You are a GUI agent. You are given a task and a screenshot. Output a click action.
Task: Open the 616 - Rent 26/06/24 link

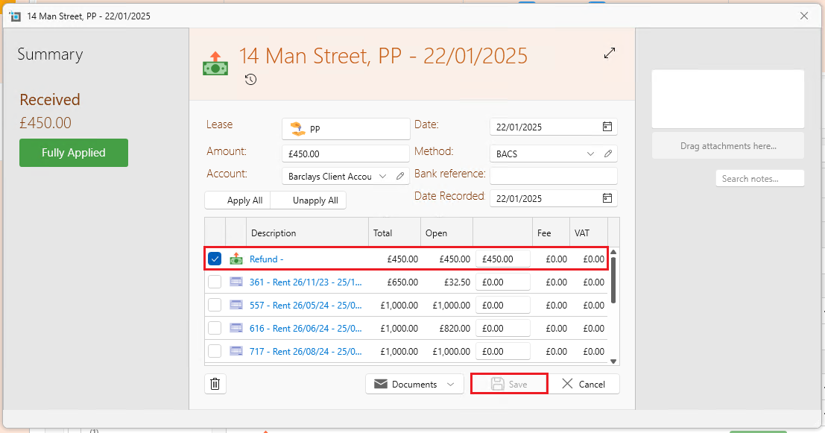click(306, 329)
